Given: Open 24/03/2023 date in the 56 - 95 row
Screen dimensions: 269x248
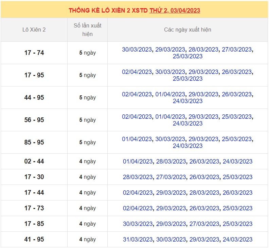Looking at the screenshot, I should [187, 123].
